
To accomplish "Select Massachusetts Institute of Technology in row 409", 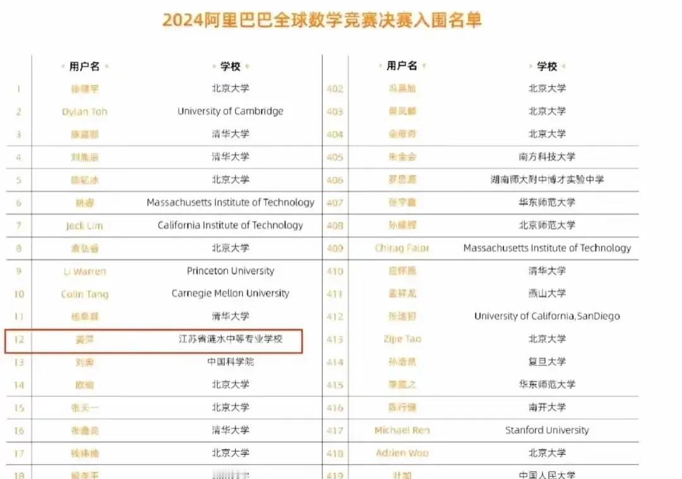I will (x=547, y=248).
